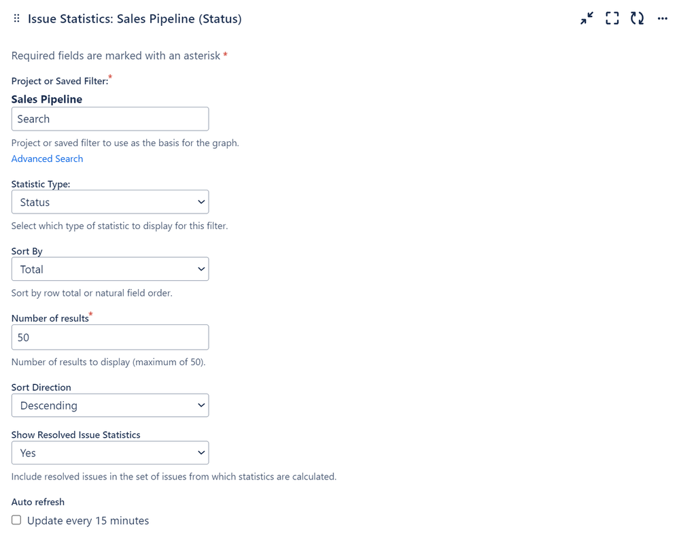
Task: Click the Sales Pipeline selected project name
Action: [x=47, y=99]
